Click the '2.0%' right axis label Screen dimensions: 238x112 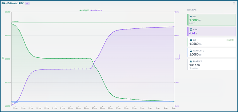(x=177, y=83)
